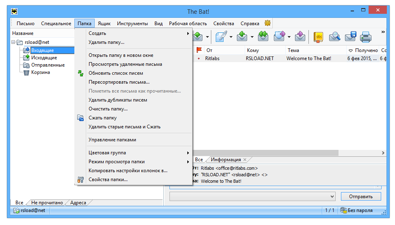Screen dimensions: 395x225
Task: Open the Forward dropdown arrow
Action: pos(289,37)
